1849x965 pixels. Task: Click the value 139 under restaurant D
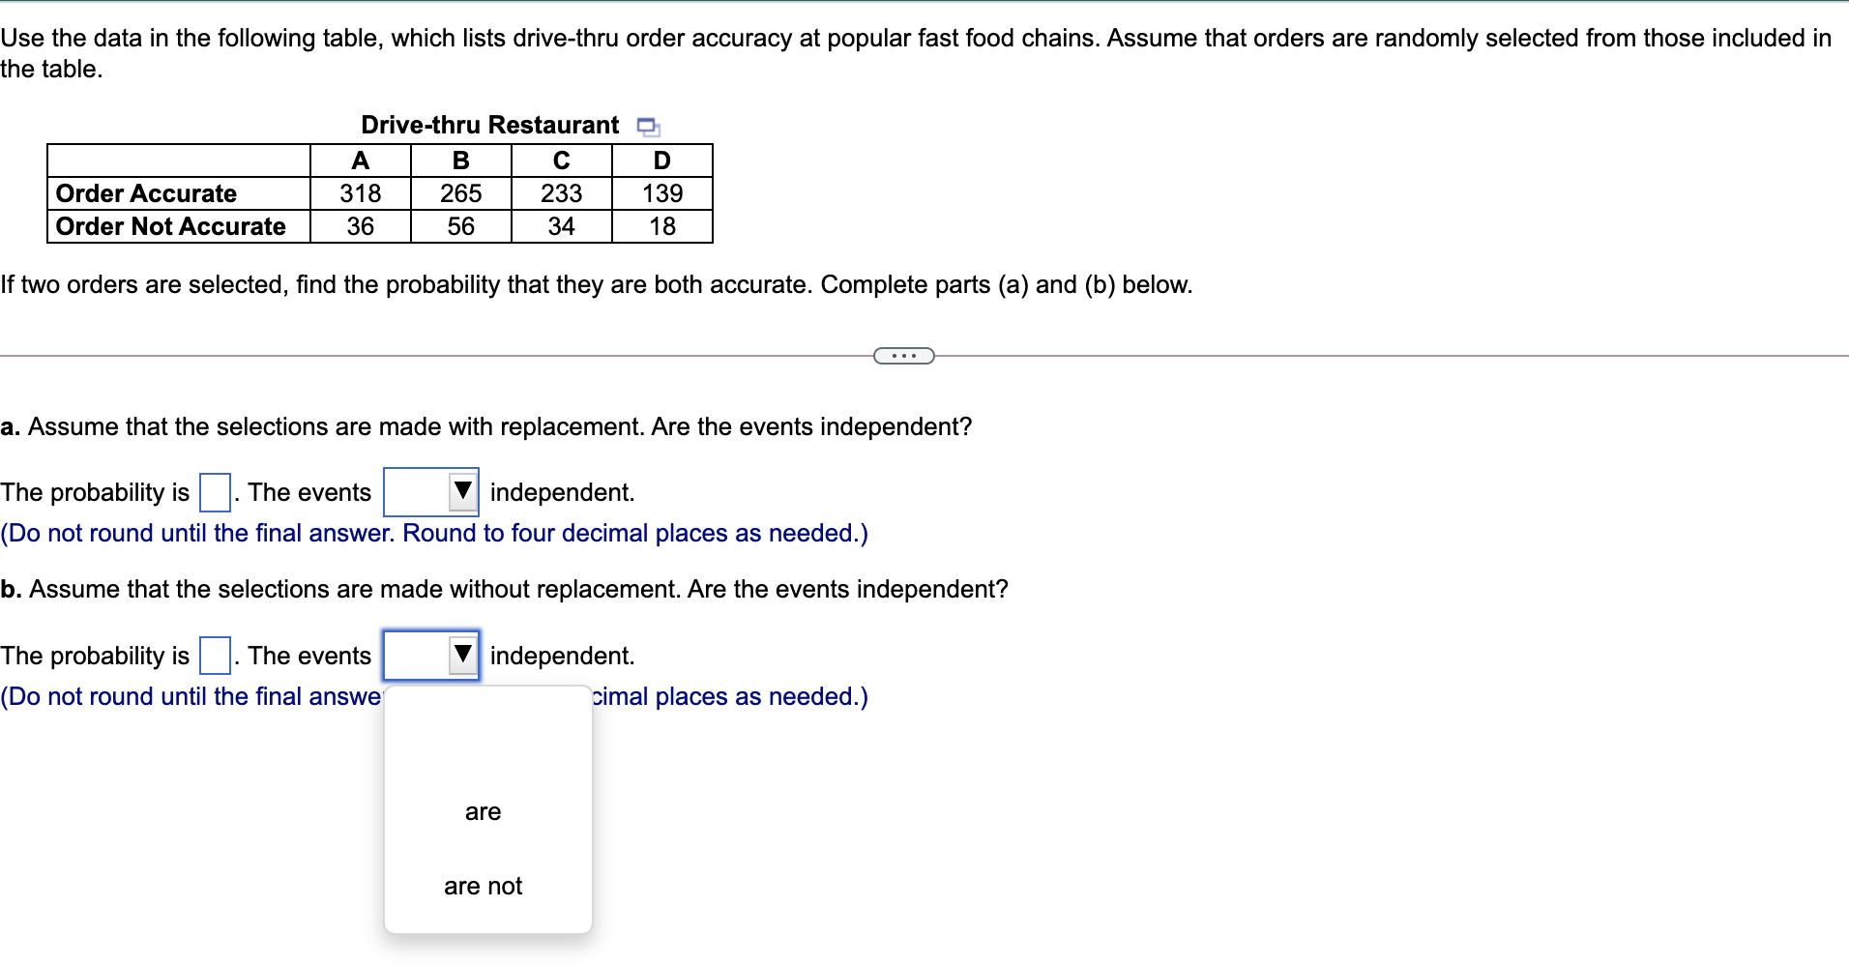click(x=661, y=192)
